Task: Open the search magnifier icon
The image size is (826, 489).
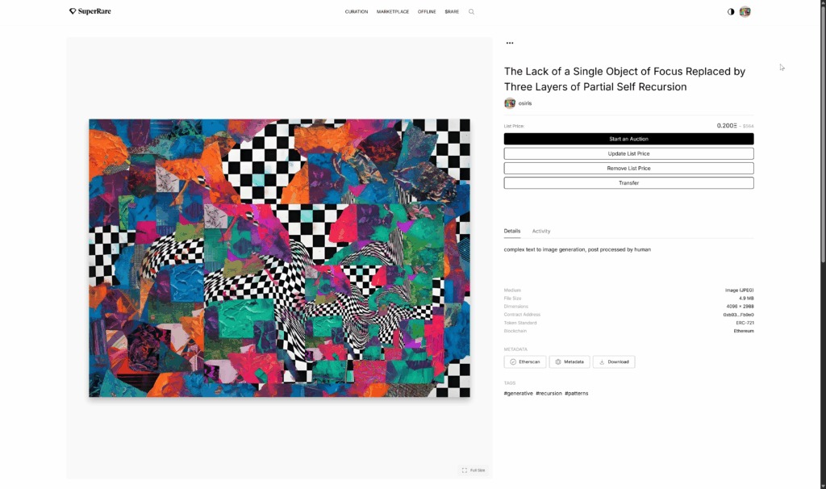Action: tap(471, 11)
